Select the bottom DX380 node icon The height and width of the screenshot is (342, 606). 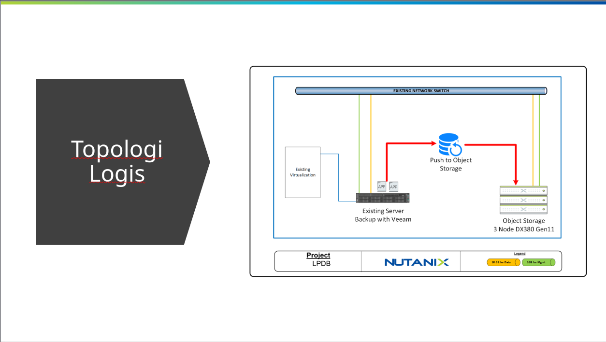pyautogui.click(x=523, y=209)
